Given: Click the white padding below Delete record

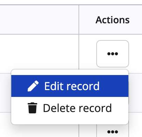Looking at the screenshot, I should [x=70, y=122].
